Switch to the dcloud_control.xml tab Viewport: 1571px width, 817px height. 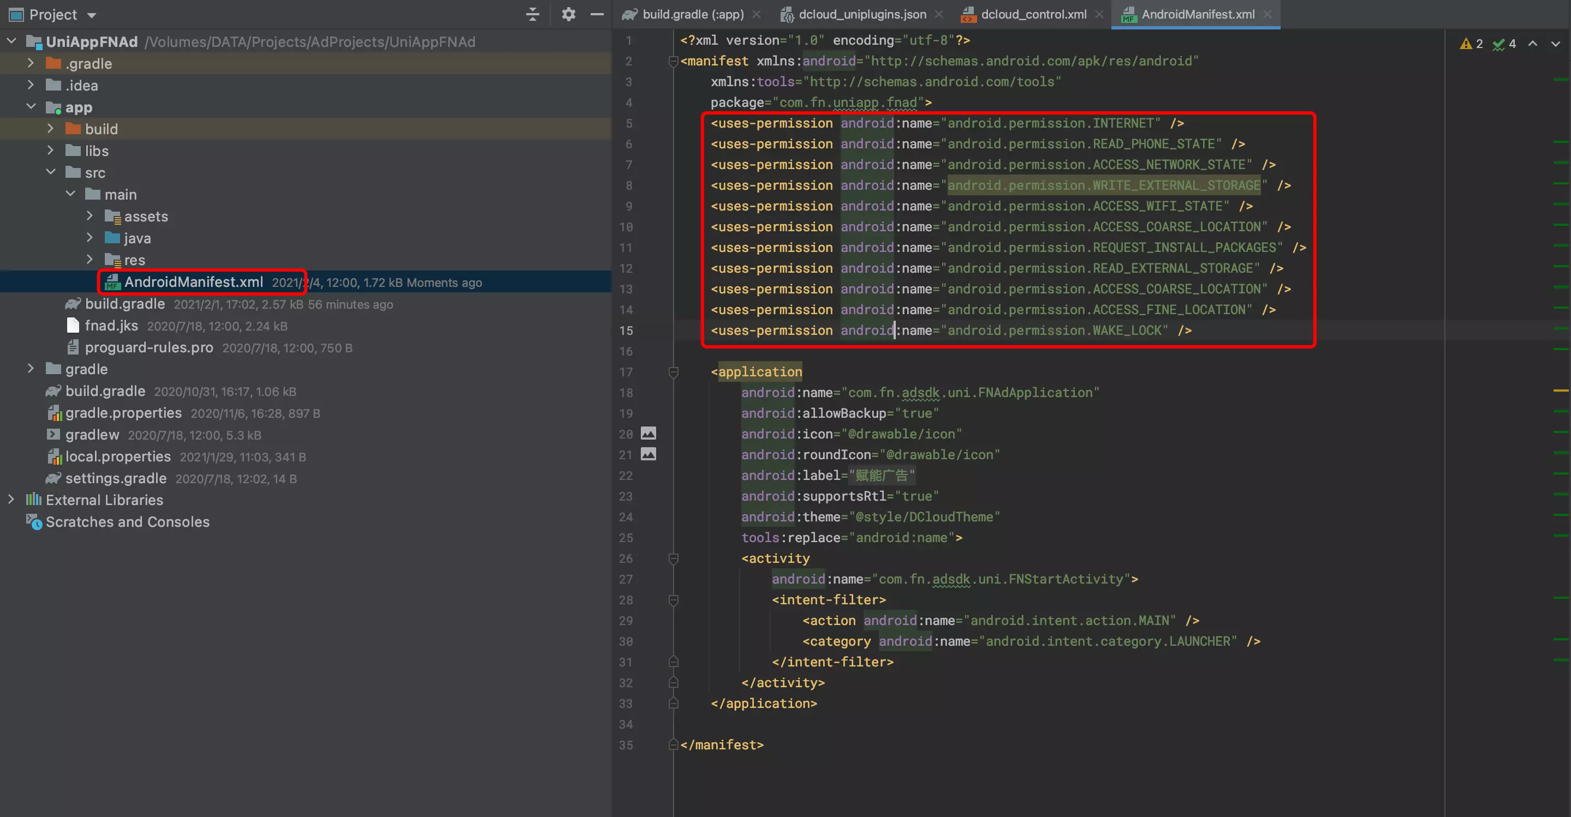[x=1033, y=14]
